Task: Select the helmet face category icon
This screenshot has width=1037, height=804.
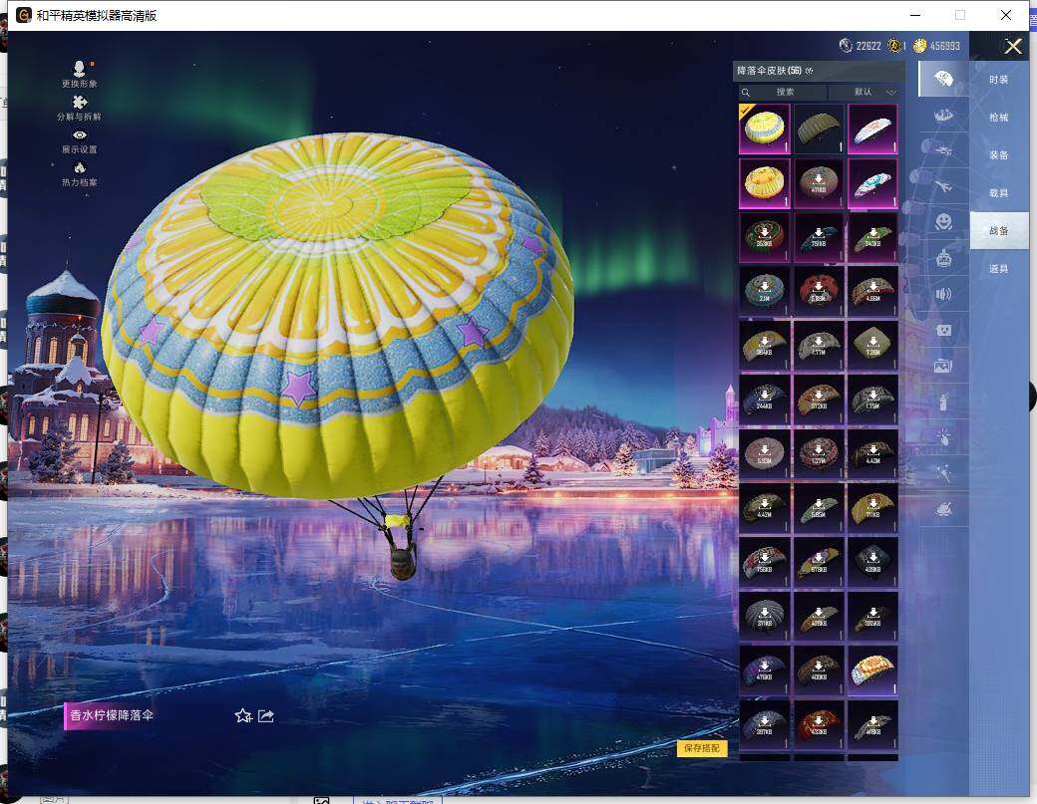Action: pos(943,258)
